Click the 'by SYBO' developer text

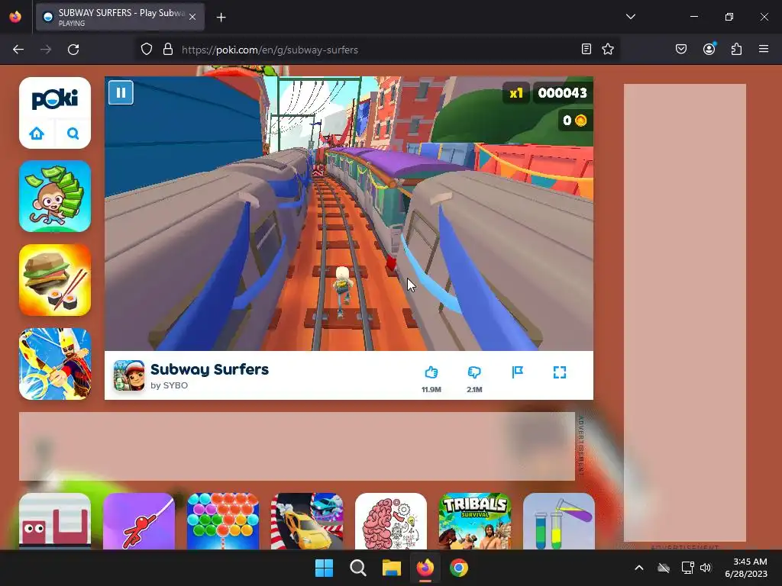[169, 385]
